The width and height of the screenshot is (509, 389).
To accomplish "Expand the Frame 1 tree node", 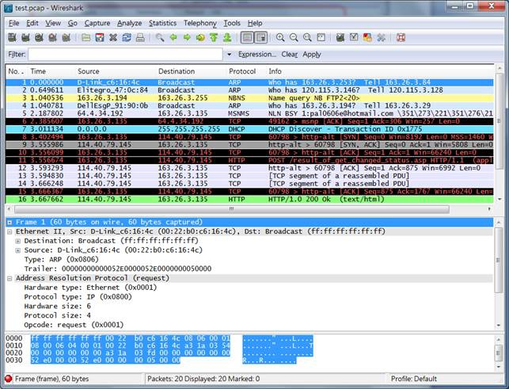I will [x=9, y=223].
